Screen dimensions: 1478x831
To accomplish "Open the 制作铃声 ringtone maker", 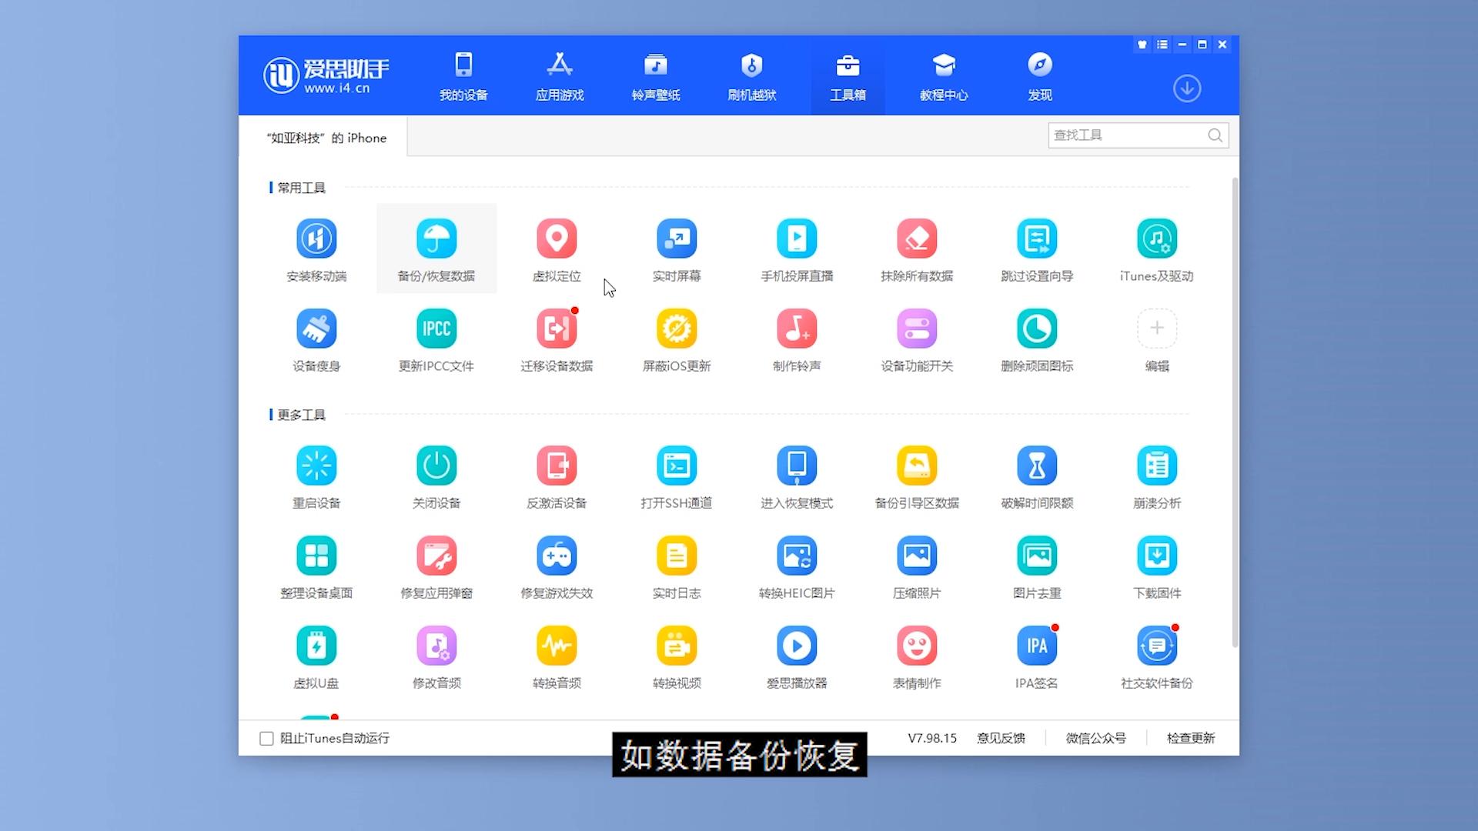I will tap(797, 339).
